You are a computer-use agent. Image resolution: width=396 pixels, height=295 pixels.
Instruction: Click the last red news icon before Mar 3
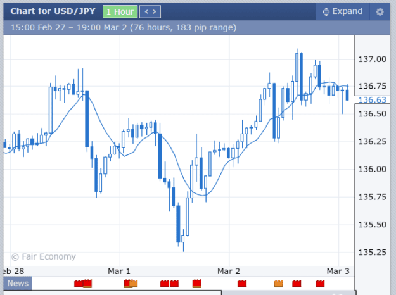click(x=320, y=284)
